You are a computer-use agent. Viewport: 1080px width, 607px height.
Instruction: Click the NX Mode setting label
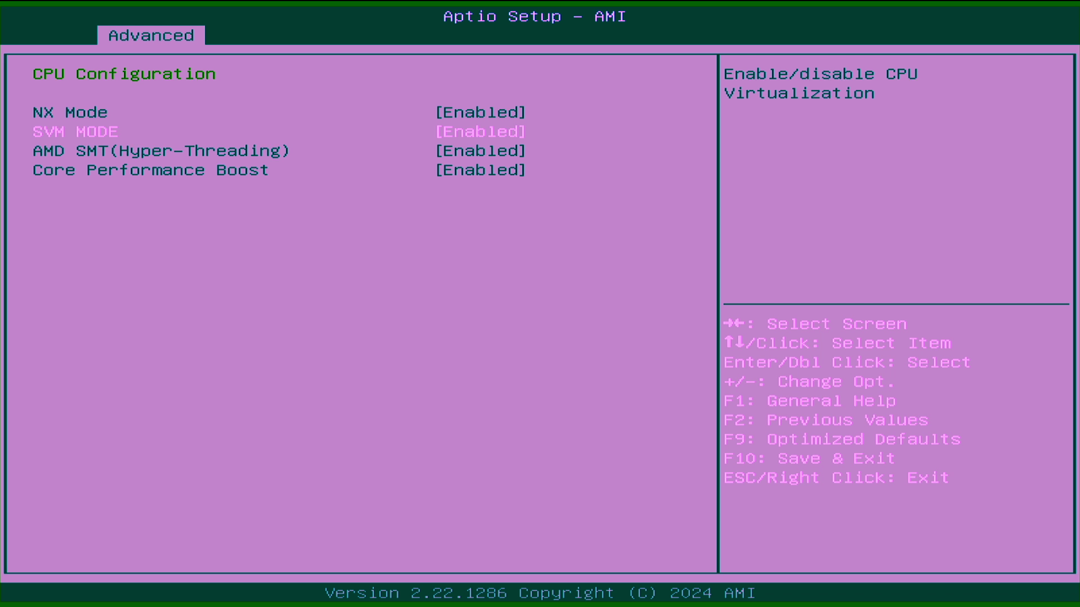click(70, 112)
